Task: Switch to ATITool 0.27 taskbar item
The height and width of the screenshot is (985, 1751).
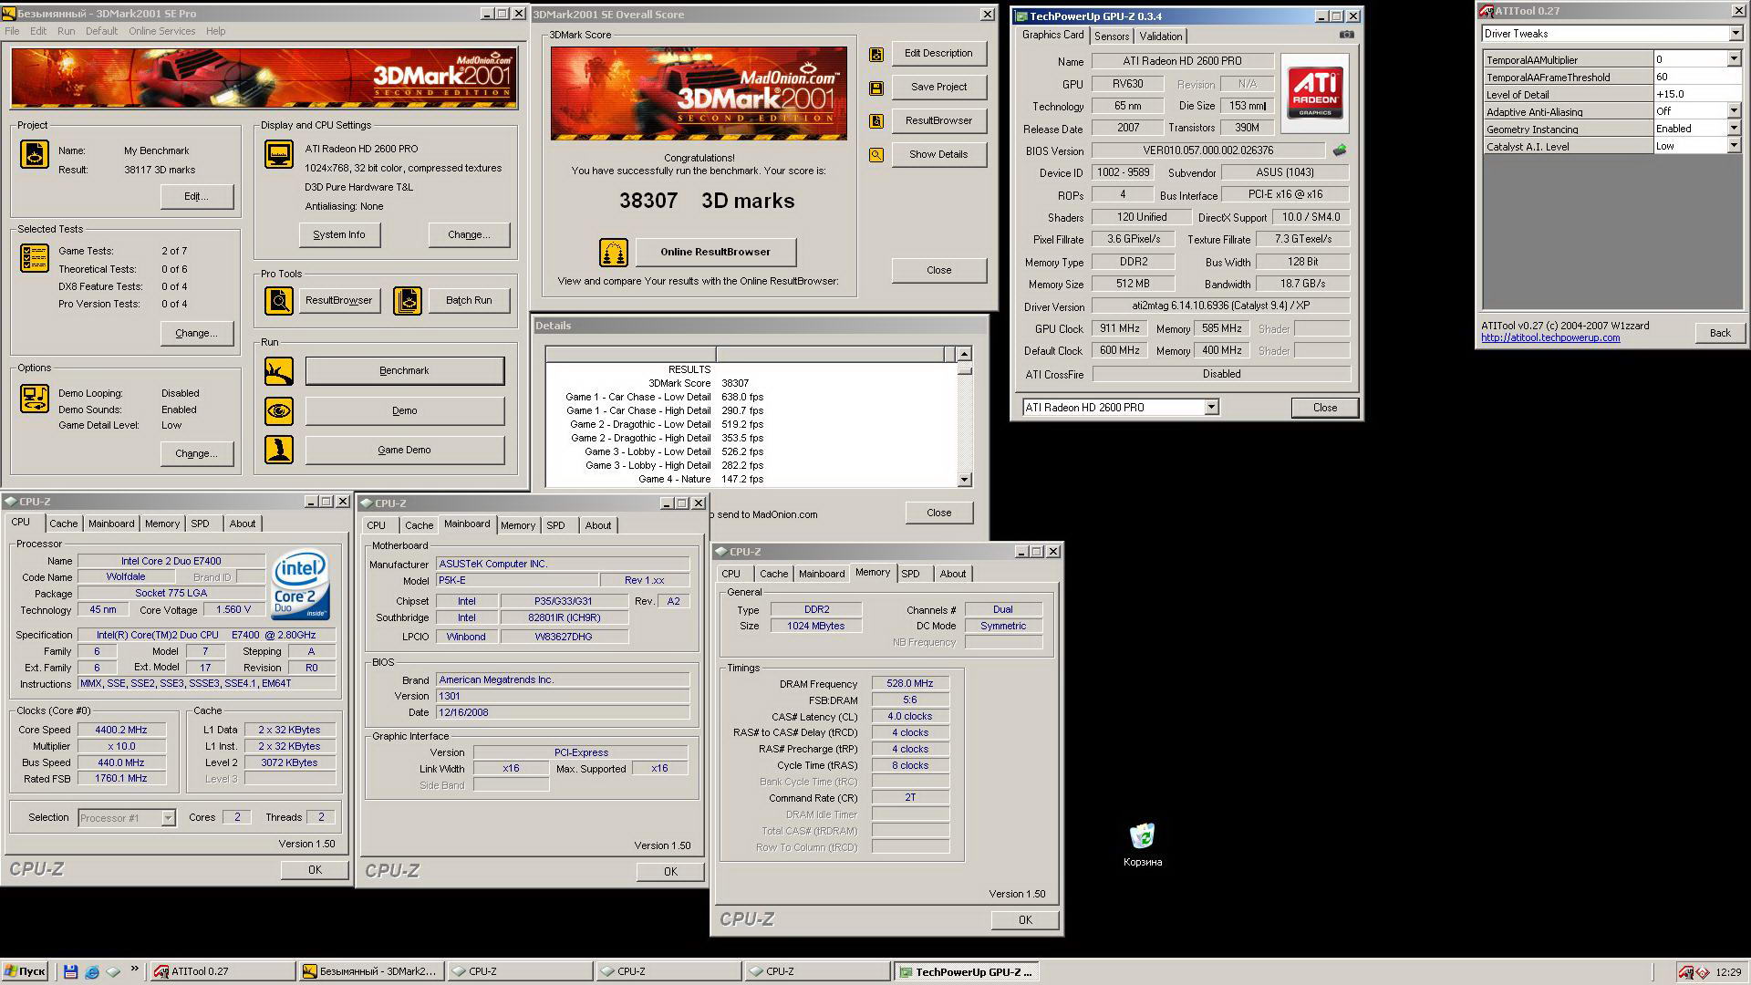Action: tap(223, 972)
